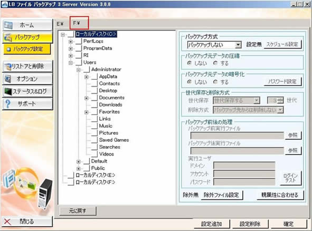Select the Searches folder name
The image size is (312, 231).
[110, 147]
